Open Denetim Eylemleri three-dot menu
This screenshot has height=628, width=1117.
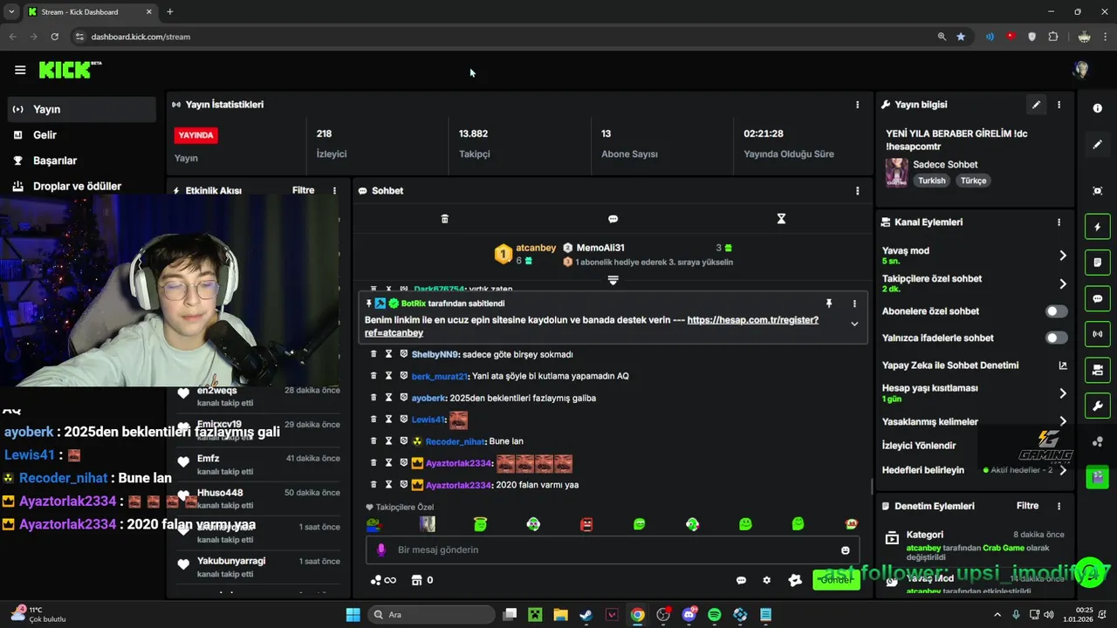coord(1059,506)
